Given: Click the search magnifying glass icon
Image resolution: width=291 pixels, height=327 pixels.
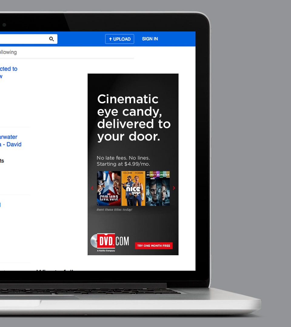Looking at the screenshot, I should [52, 39].
